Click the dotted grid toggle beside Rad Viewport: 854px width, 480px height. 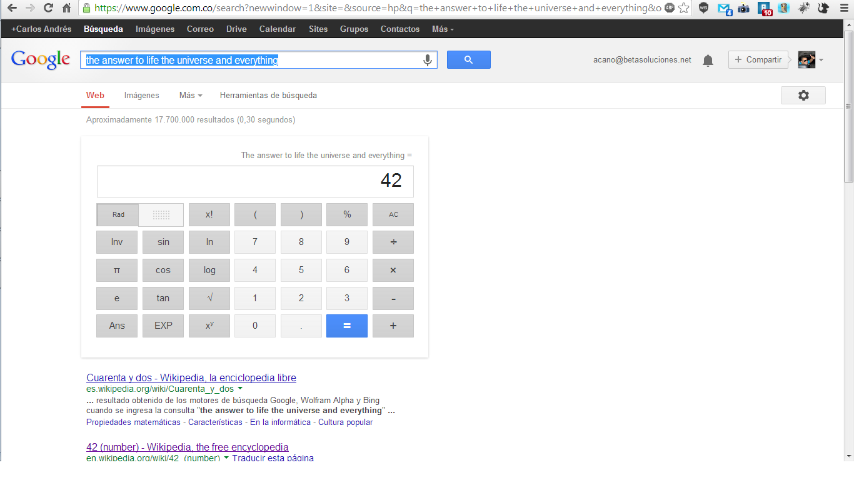point(161,214)
